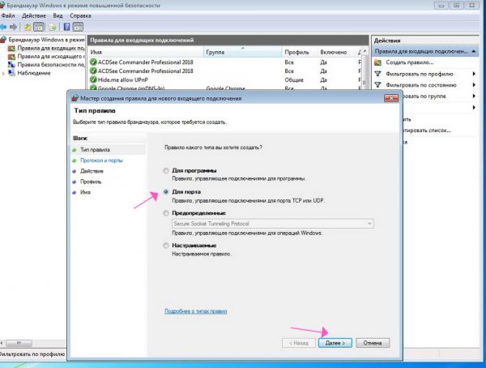
Task: Go to 'Действие' wizard step
Action: pos(92,171)
